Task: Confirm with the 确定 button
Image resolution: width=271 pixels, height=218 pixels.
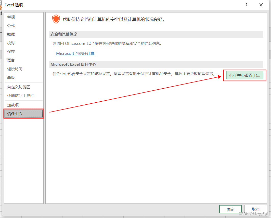Action: point(230,209)
